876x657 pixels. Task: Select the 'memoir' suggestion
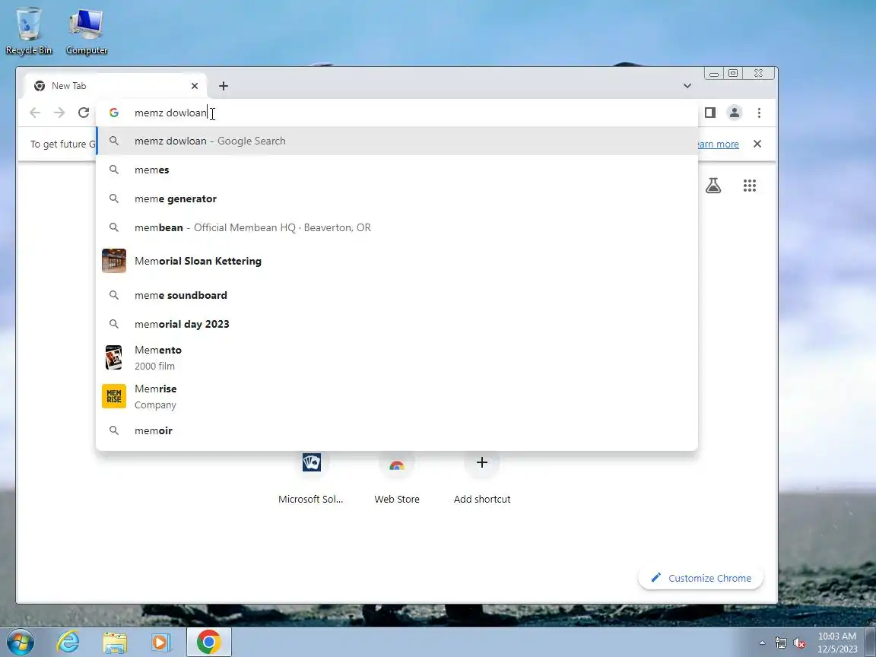pyautogui.click(x=397, y=430)
